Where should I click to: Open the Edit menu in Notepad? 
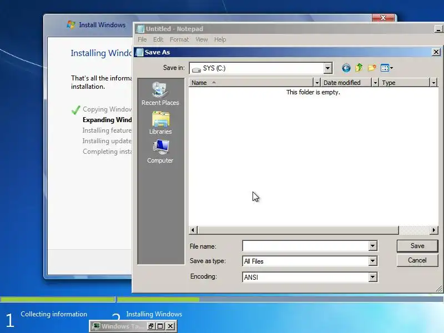tap(158, 39)
